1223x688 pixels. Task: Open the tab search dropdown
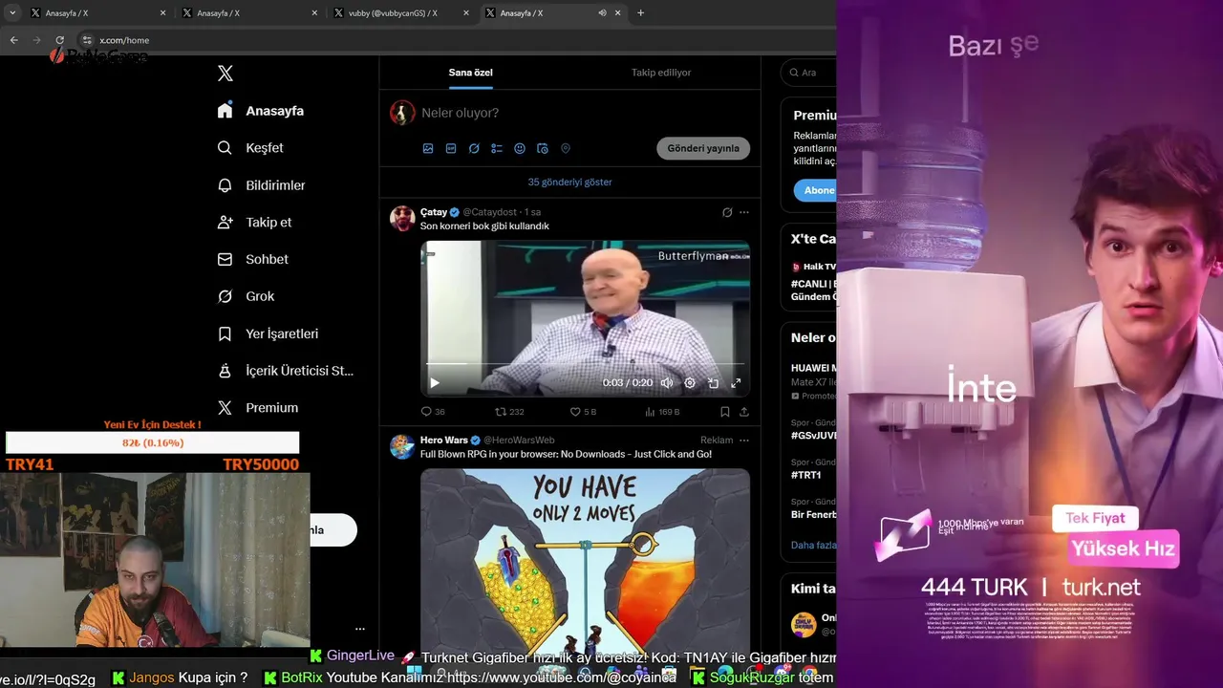[x=12, y=13]
